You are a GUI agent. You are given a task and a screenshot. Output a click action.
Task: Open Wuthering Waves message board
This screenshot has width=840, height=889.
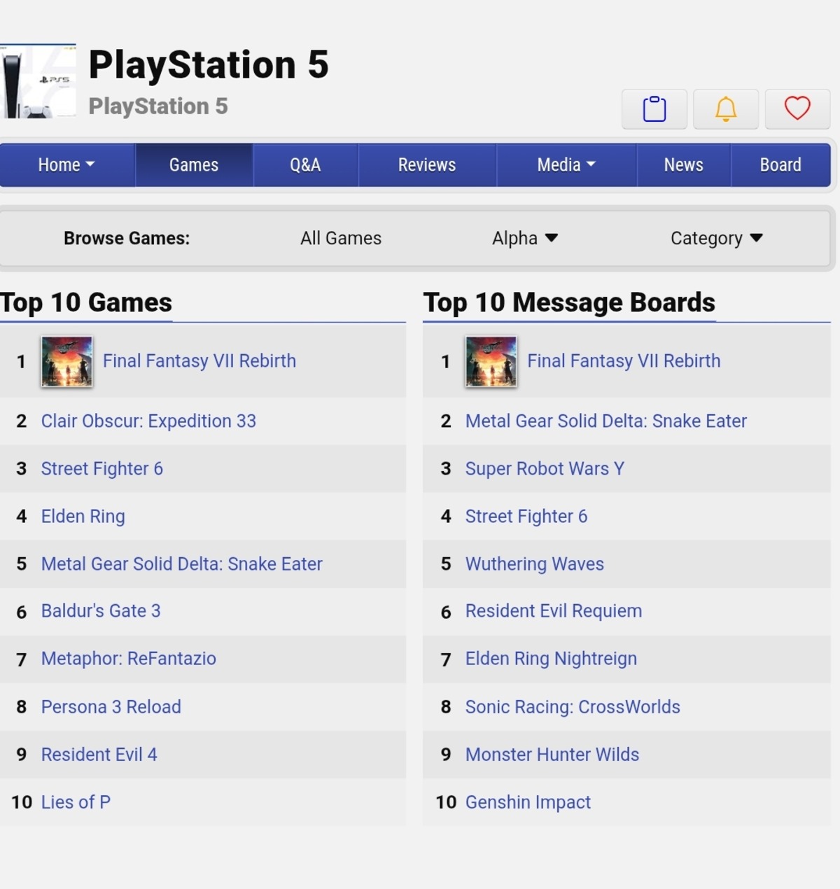coord(535,564)
